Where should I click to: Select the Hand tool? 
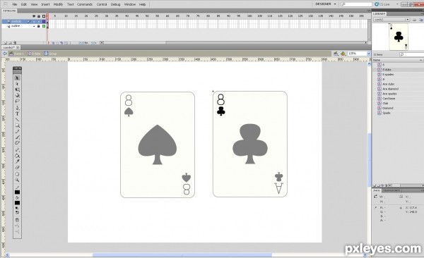click(17, 174)
